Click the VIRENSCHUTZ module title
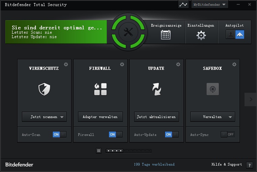 coord(44,68)
